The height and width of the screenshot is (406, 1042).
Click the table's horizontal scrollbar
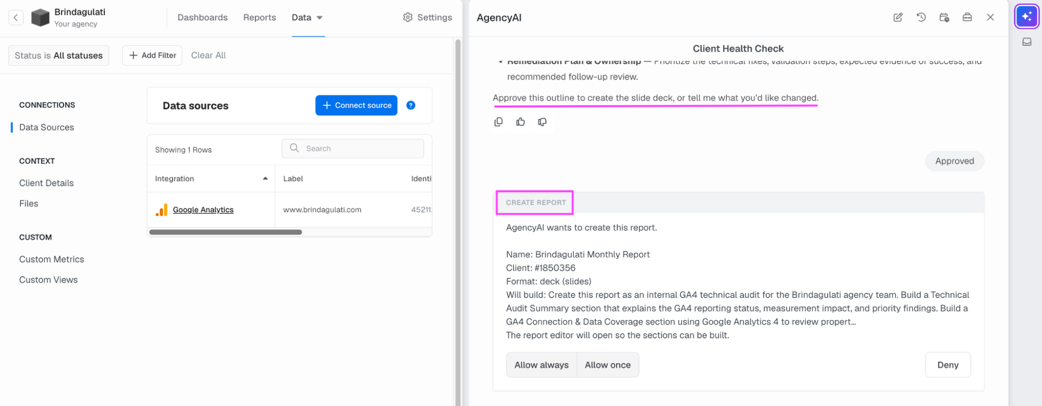pos(226,232)
